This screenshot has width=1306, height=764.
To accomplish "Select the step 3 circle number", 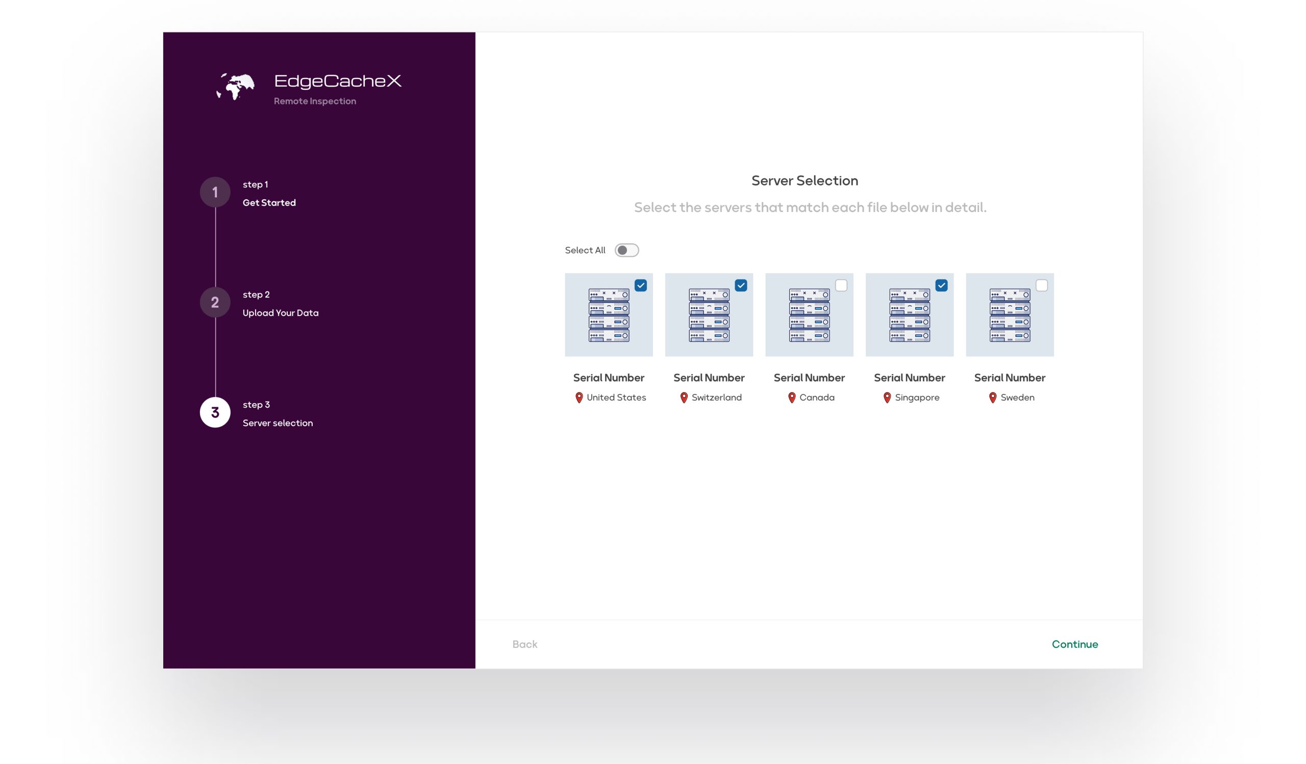I will [x=215, y=412].
